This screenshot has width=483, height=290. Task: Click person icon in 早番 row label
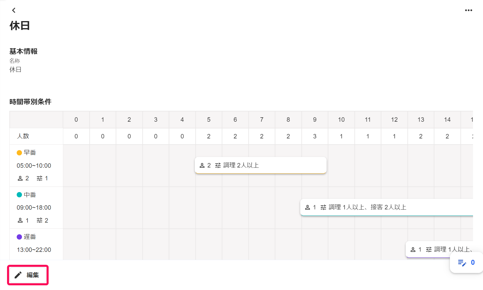[20, 178]
